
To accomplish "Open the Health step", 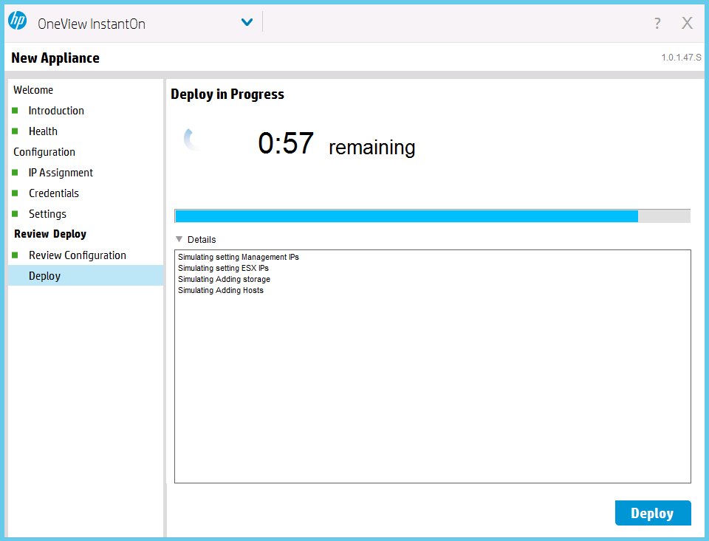I will (43, 131).
